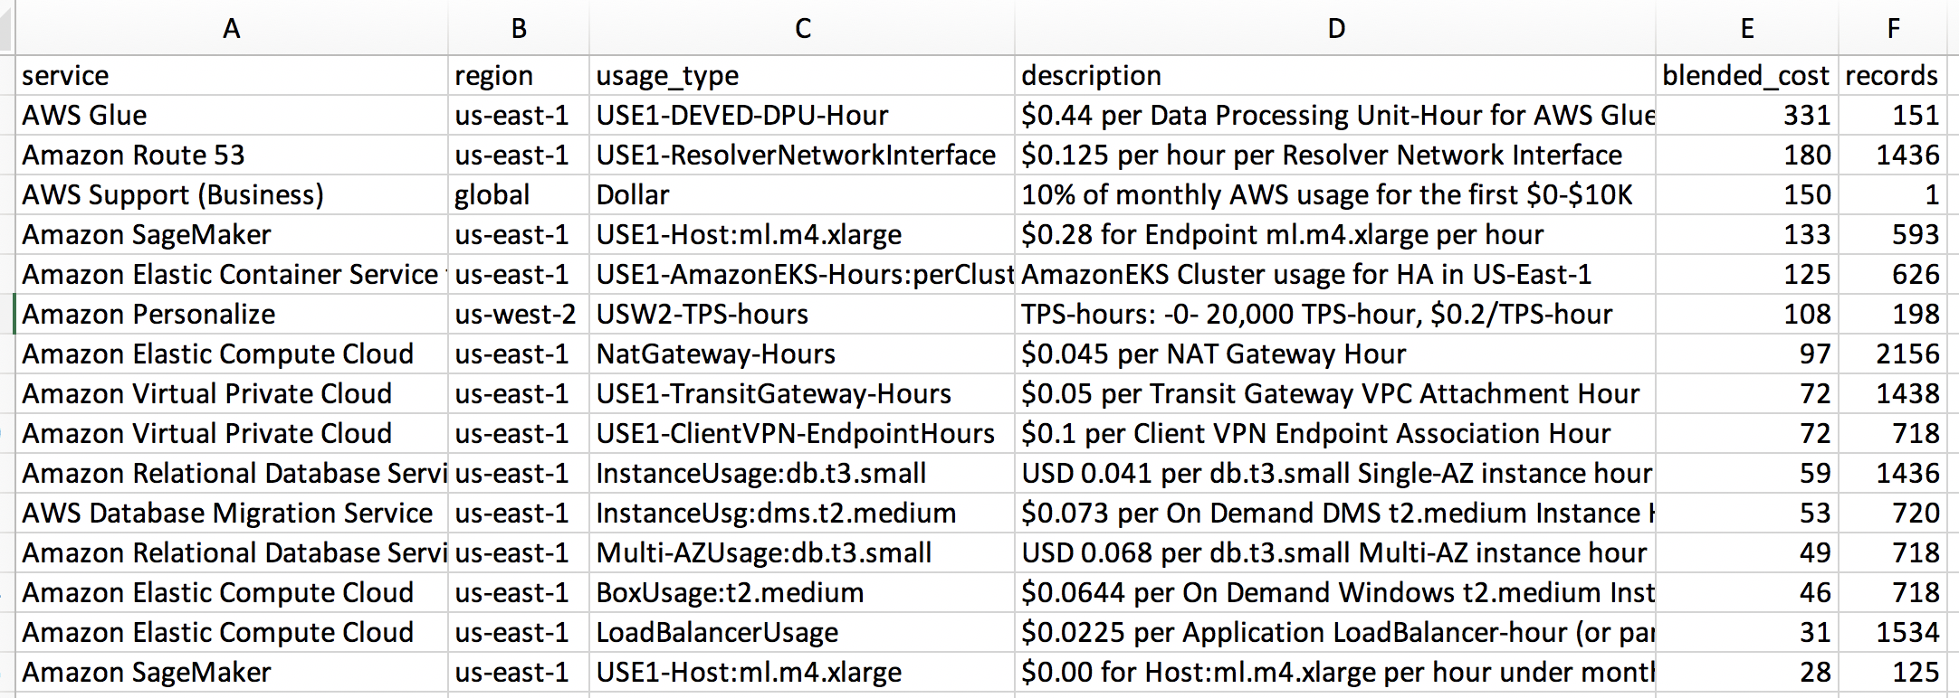
Task: Select records cell '1534'
Action: (1893, 633)
